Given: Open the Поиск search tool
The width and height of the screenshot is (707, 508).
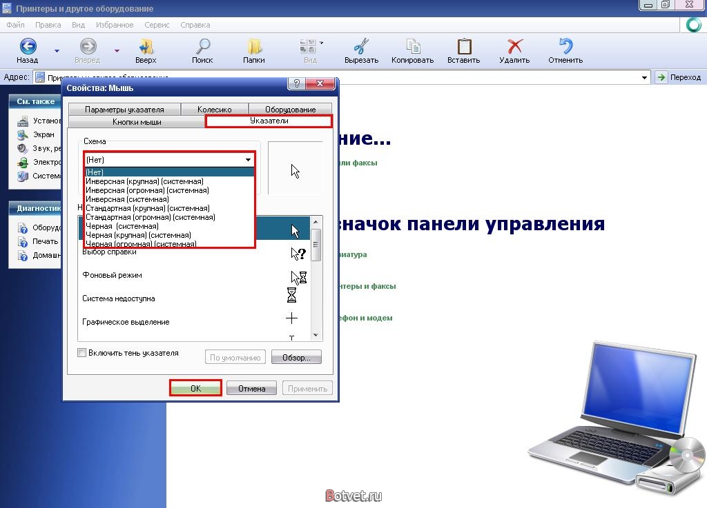Looking at the screenshot, I should click(202, 51).
